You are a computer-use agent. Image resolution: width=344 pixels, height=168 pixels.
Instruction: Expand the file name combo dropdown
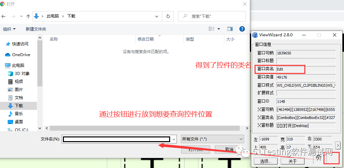(174, 139)
